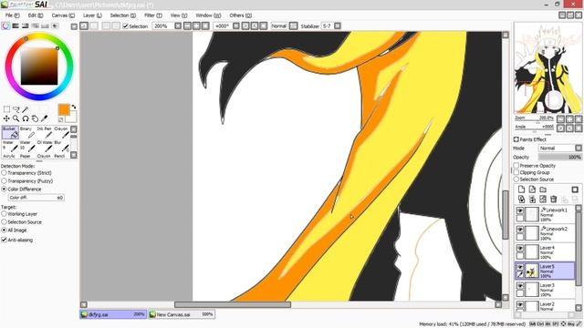
Task: Hide the Linework2 layer
Action: pos(520,230)
